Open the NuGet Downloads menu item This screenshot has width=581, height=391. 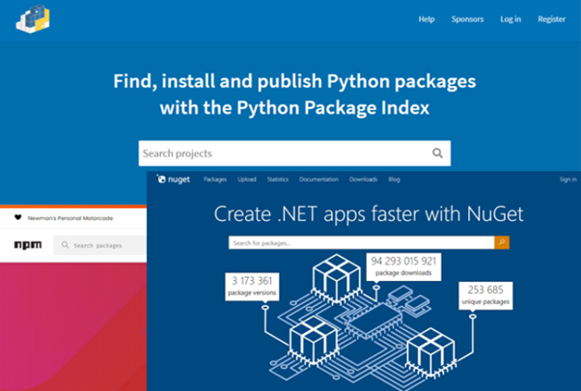click(363, 180)
